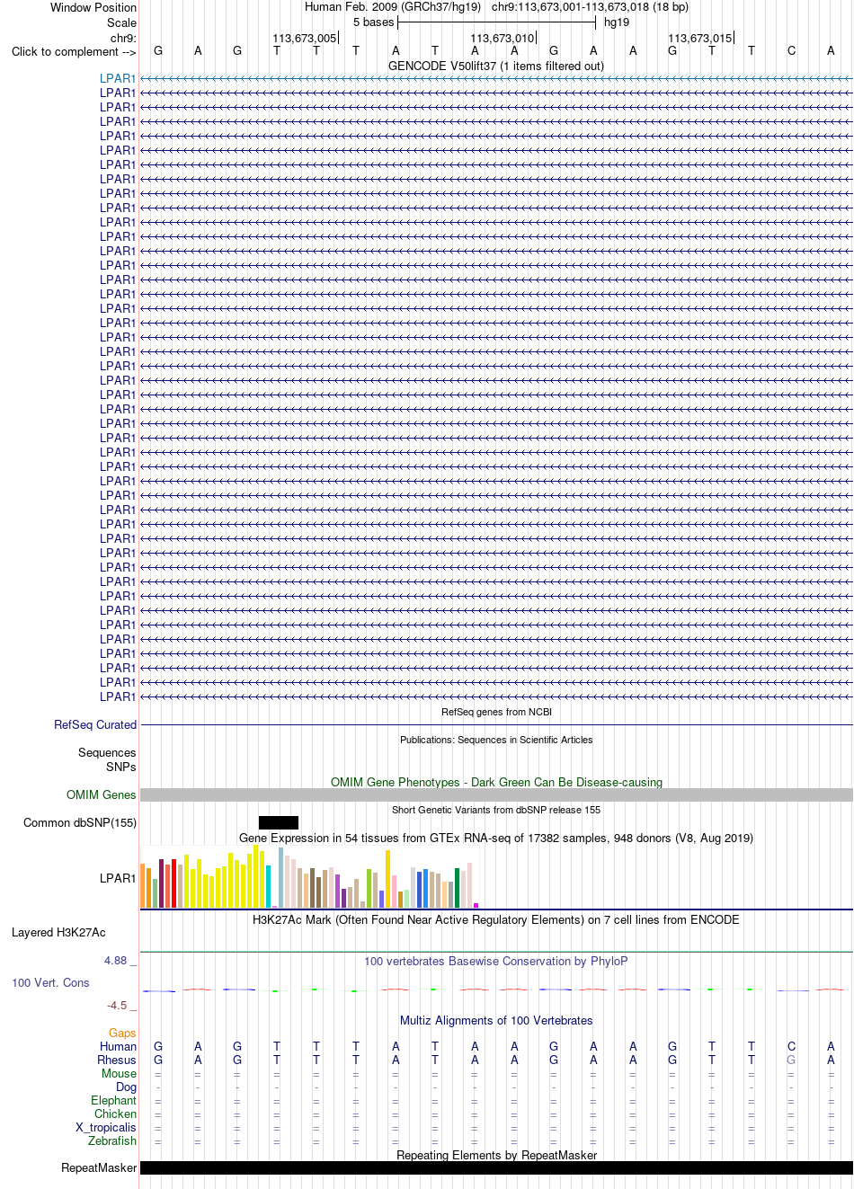Click 'Repeating Elements by RepeatMasker' title
The height and width of the screenshot is (1189, 854).
(x=496, y=1155)
